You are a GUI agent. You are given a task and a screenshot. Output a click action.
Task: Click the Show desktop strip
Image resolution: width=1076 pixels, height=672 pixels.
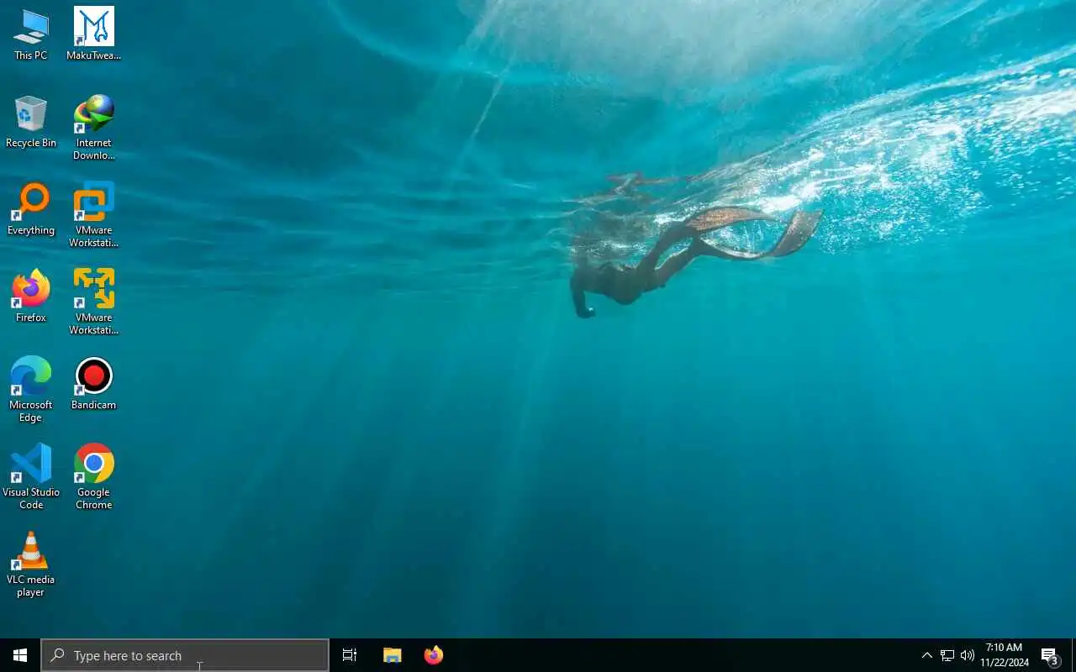(x=1073, y=655)
